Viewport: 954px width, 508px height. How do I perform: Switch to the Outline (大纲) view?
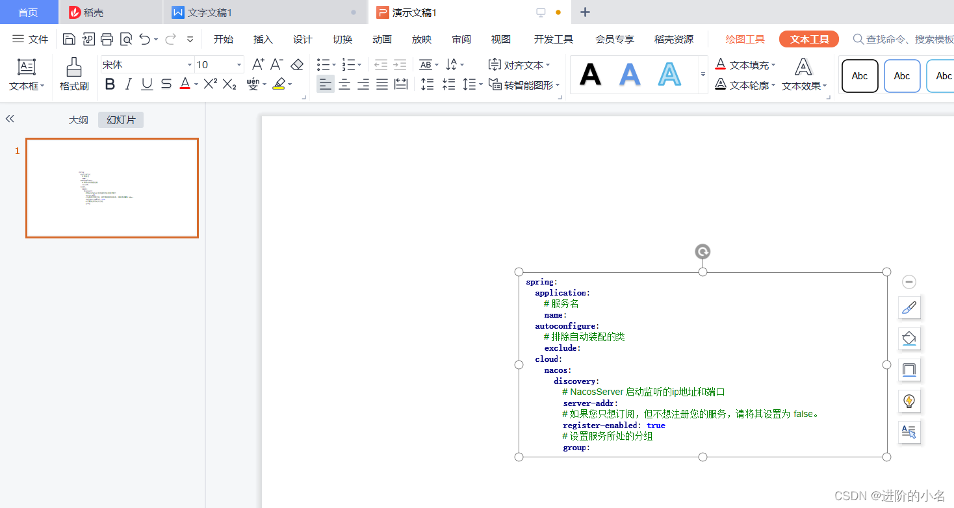click(x=79, y=120)
